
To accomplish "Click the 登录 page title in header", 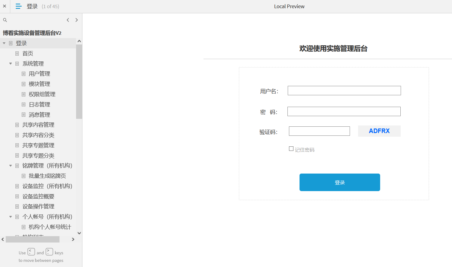I will (32, 6).
